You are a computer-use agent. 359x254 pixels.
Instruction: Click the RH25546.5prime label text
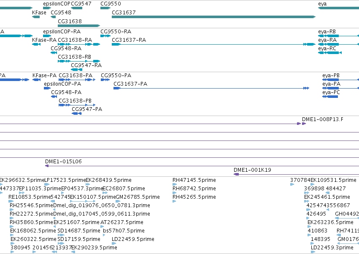click(x=31, y=205)
